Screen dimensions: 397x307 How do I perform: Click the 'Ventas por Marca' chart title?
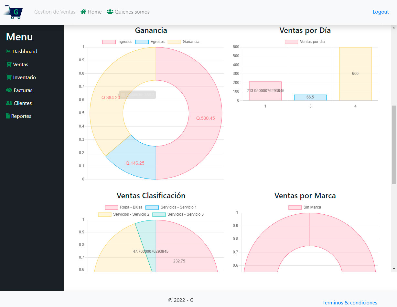click(305, 196)
